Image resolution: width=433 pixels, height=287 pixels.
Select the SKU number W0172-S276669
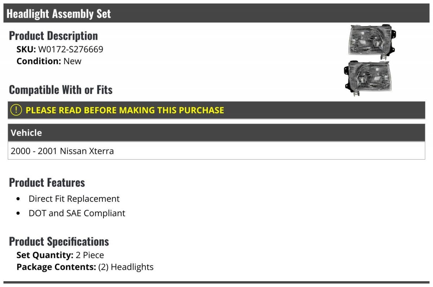pos(71,49)
